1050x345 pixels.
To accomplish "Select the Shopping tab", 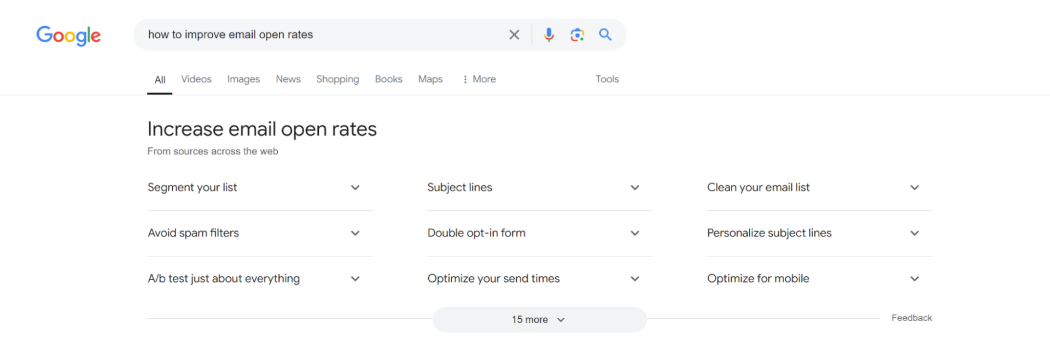I will pos(337,79).
